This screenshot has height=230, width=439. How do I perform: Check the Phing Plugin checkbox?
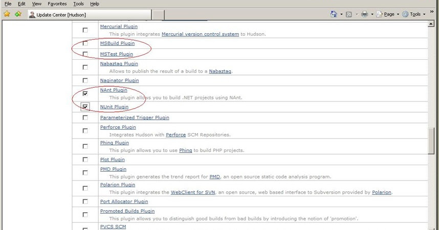(85, 146)
